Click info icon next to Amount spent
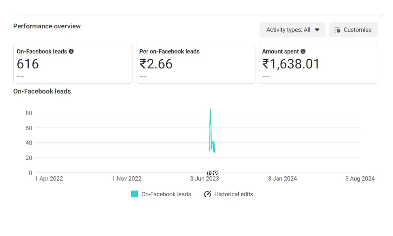 303,51
